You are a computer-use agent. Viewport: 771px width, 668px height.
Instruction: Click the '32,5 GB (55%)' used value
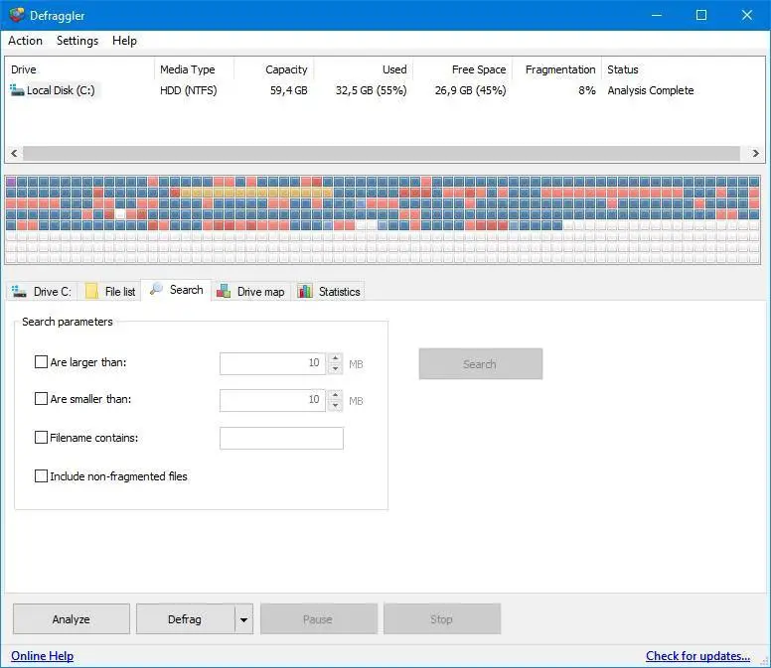[372, 90]
